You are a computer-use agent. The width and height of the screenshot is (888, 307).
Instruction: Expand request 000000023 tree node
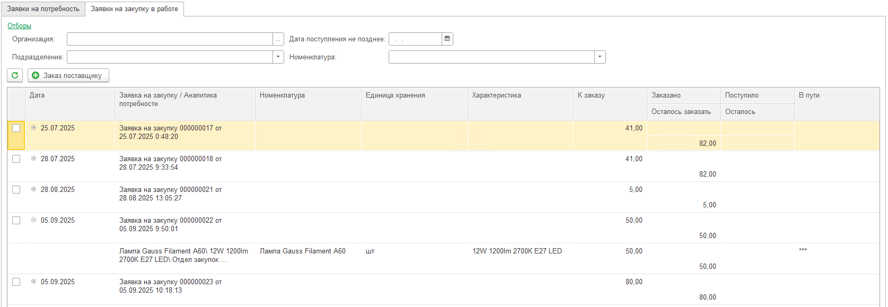point(34,282)
